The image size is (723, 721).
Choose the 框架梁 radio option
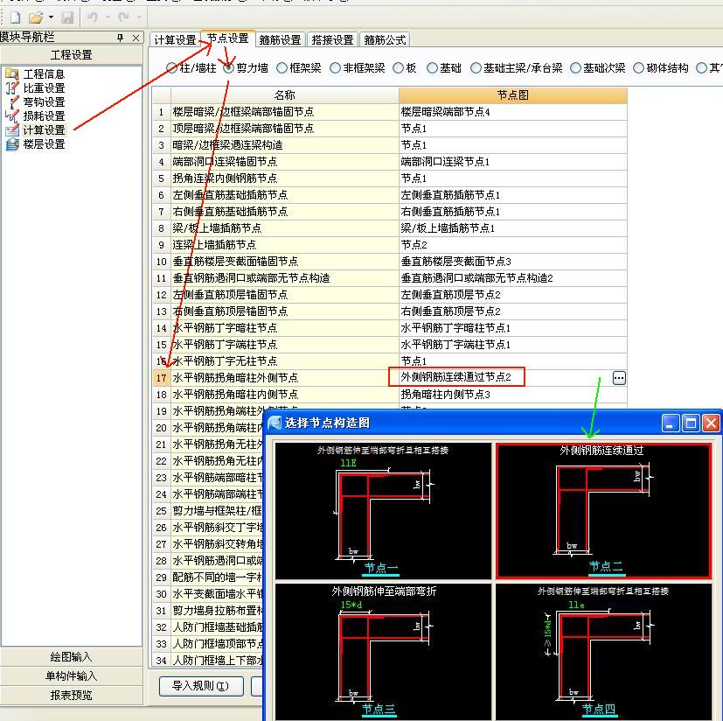[282, 68]
